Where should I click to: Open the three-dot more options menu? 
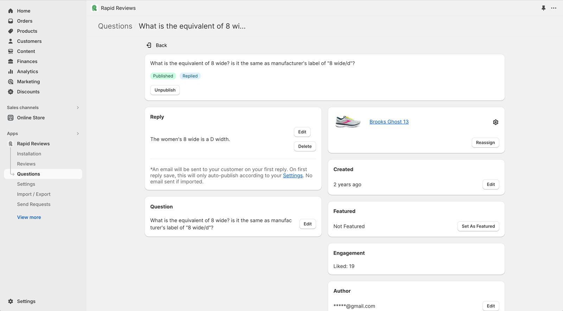(553, 8)
